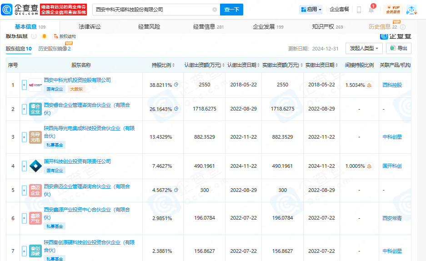The width and height of the screenshot is (426, 261).
Task: Open the 应用 dropdown menu
Action: pyautogui.click(x=311, y=10)
